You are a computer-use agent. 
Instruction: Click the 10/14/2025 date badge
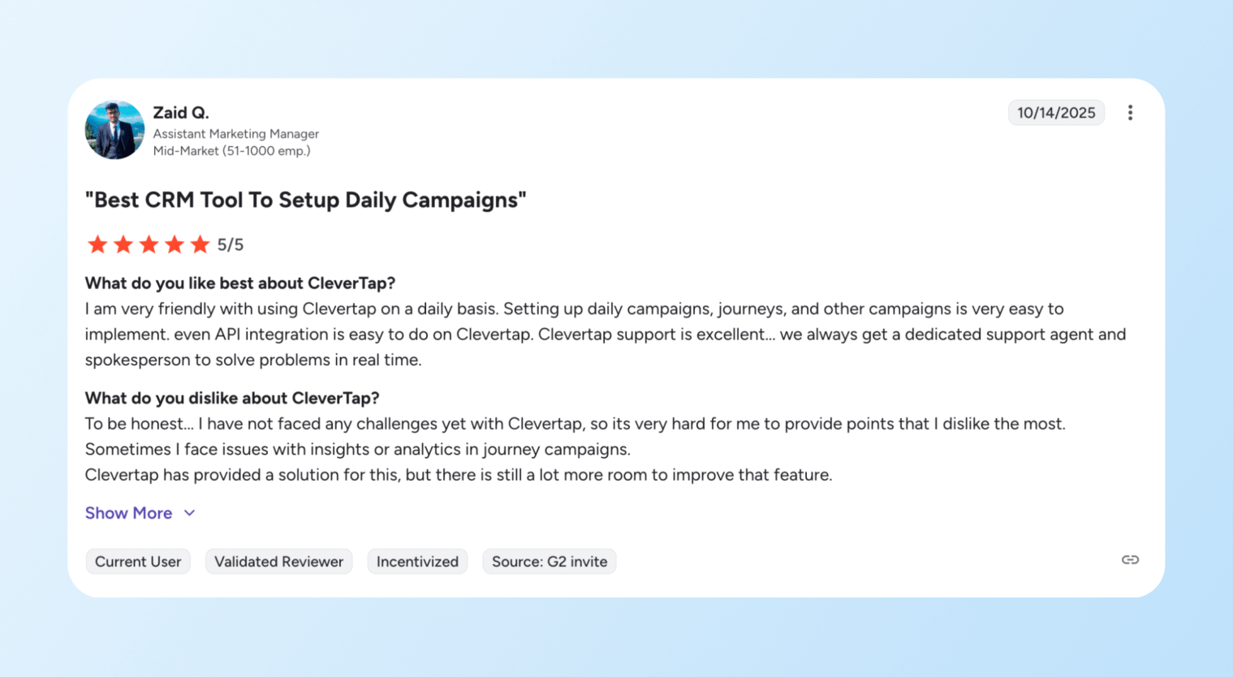pos(1056,113)
